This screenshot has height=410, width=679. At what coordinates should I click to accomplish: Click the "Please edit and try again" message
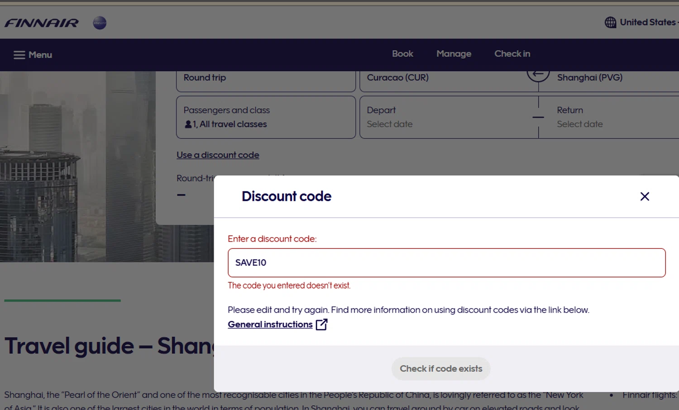(408, 310)
